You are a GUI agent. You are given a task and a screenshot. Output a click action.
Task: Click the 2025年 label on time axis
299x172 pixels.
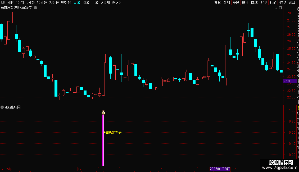7,169
